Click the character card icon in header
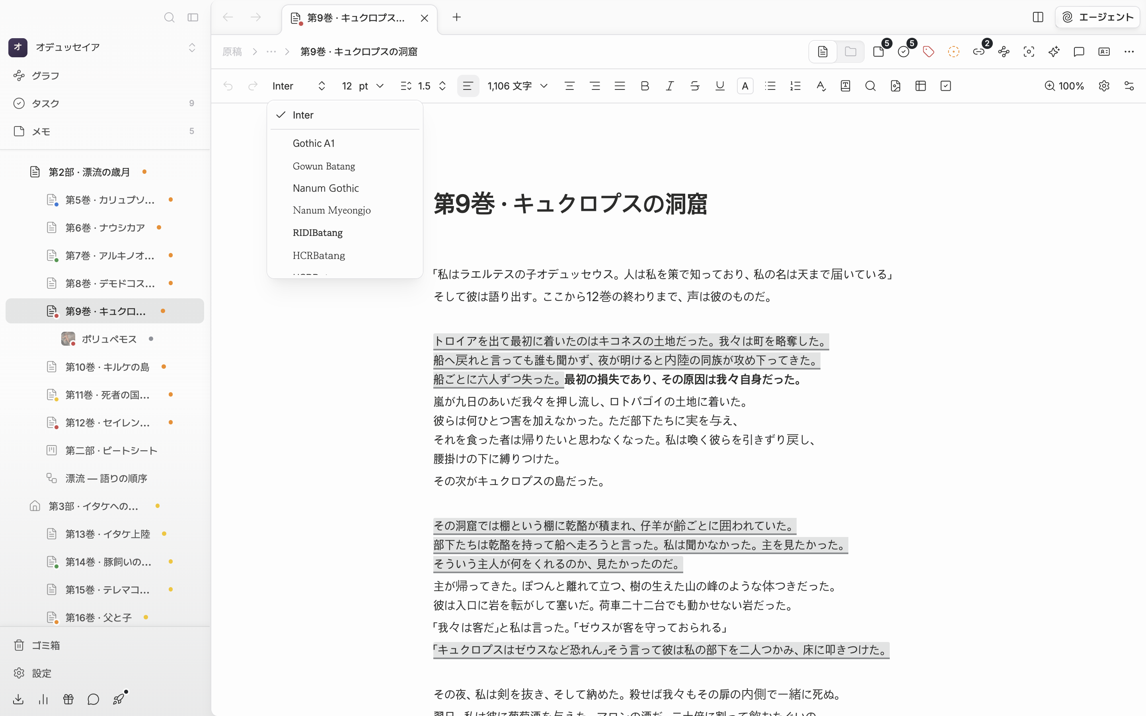Image resolution: width=1146 pixels, height=716 pixels. coord(1104,52)
